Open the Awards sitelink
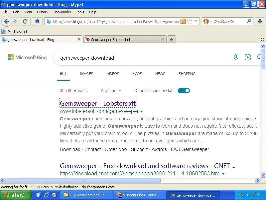Viewport: 266px width, 200px height. click(x=159, y=149)
